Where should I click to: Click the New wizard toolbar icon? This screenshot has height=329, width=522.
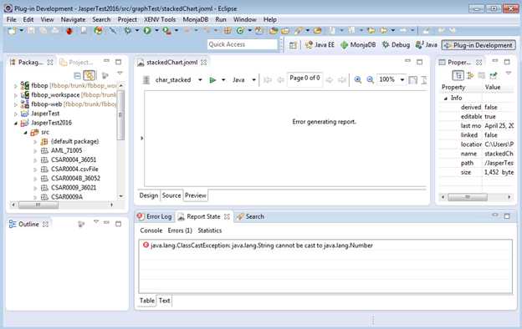[13, 31]
